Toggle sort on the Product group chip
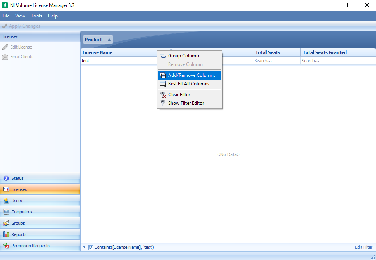376x260 pixels. coord(98,40)
